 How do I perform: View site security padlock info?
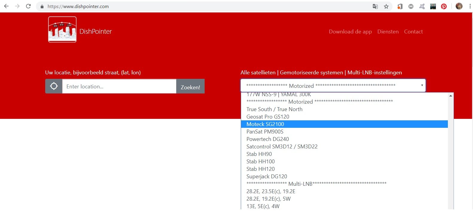coord(42,7)
